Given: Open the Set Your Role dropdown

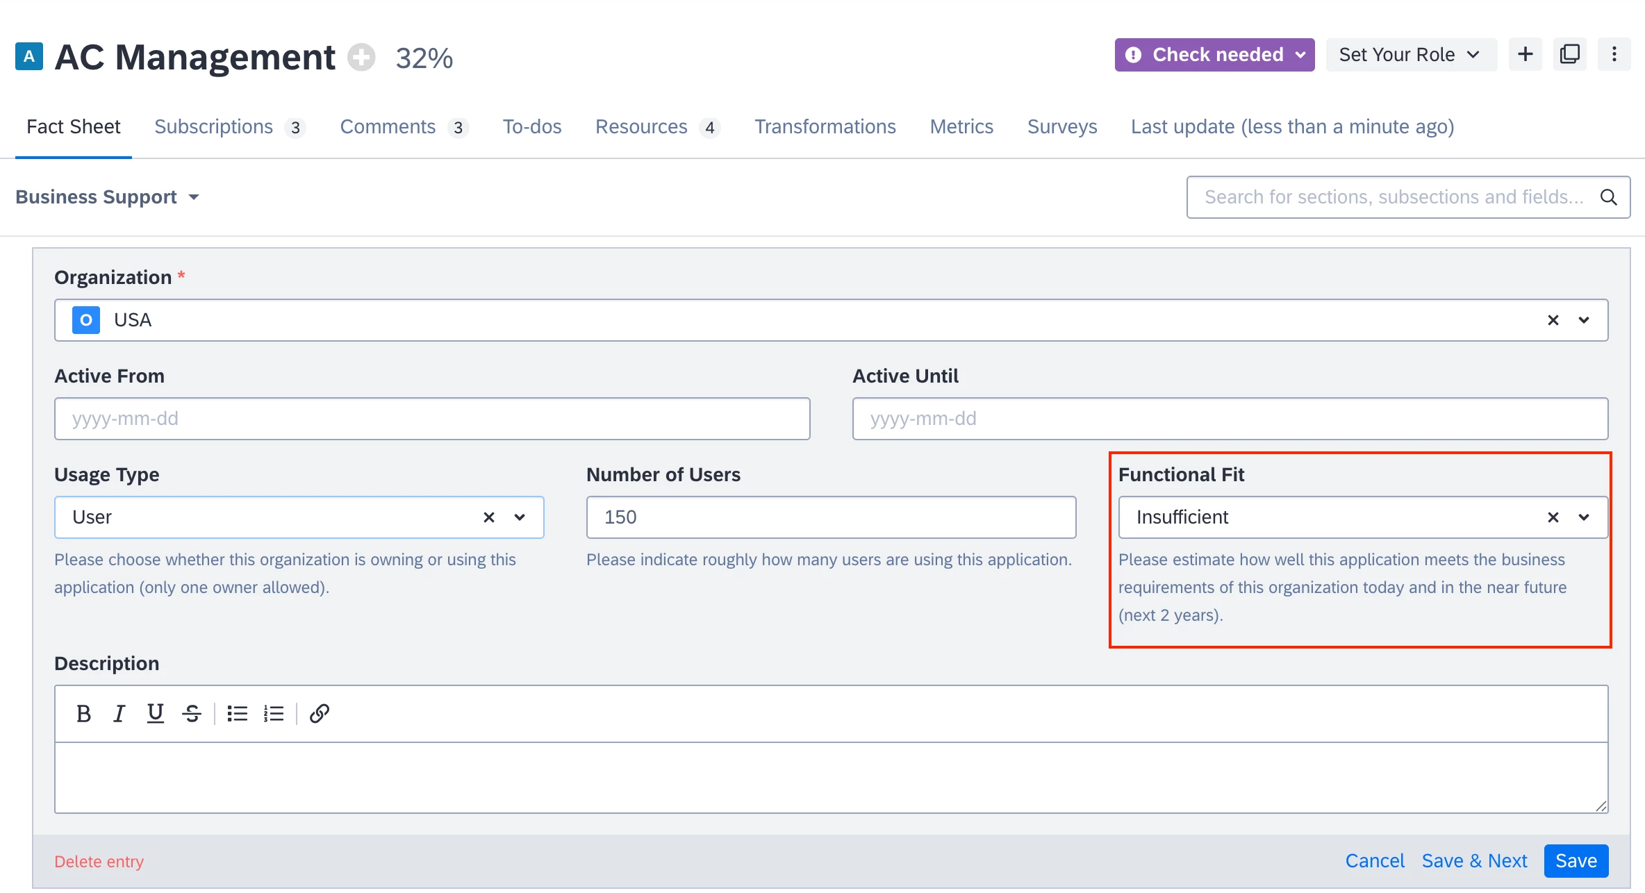Looking at the screenshot, I should pyautogui.click(x=1410, y=55).
